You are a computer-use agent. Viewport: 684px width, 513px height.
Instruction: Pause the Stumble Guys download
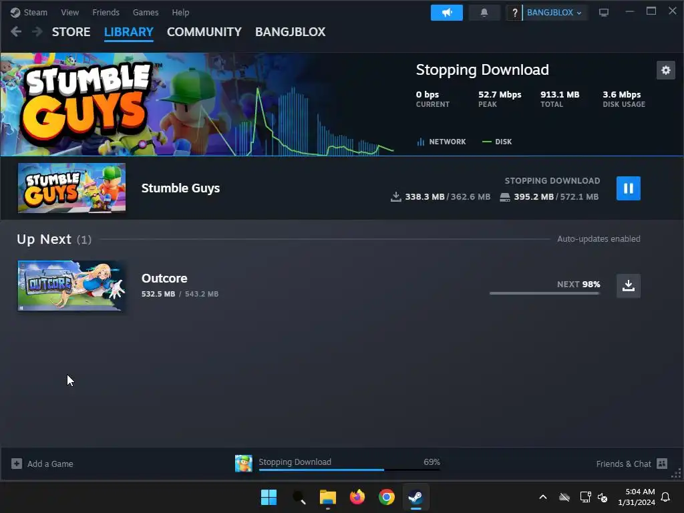pyautogui.click(x=628, y=188)
